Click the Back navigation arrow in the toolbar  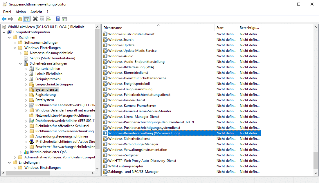[x=4, y=19]
